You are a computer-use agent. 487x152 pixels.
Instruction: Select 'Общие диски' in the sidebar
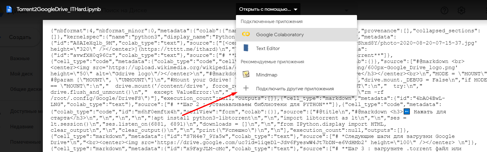point(26,89)
